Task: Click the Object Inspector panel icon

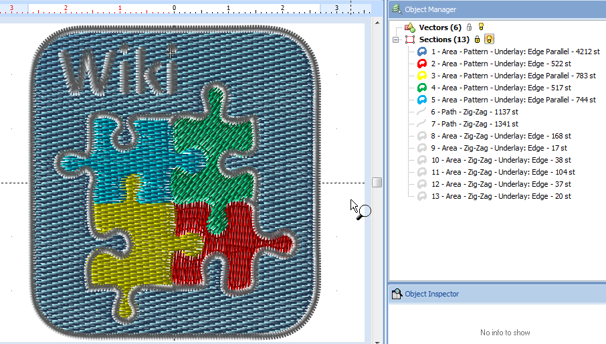Action: (x=397, y=294)
